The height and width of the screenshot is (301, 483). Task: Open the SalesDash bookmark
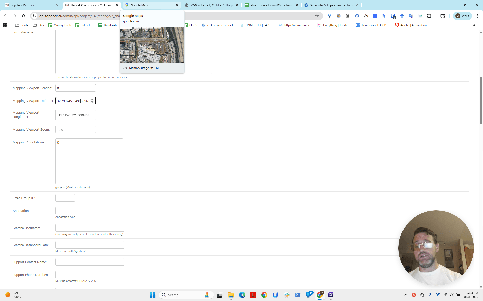[x=85, y=25]
